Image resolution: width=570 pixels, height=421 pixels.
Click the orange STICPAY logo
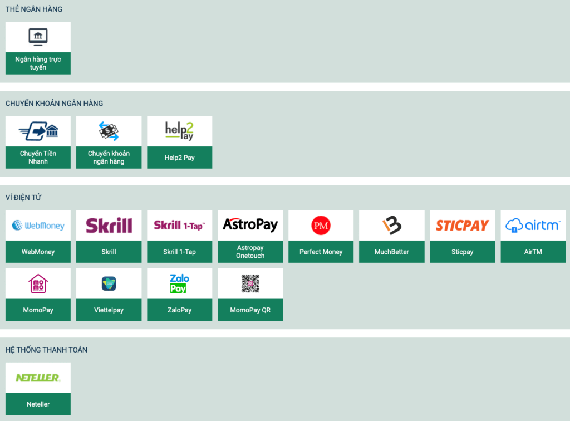(x=463, y=226)
